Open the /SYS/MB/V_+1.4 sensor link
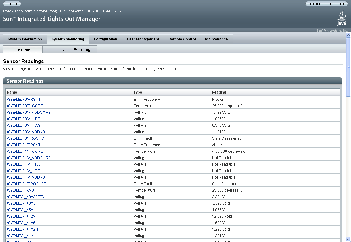Image resolution: width=351 pixels, height=242 pixels. 20,236
